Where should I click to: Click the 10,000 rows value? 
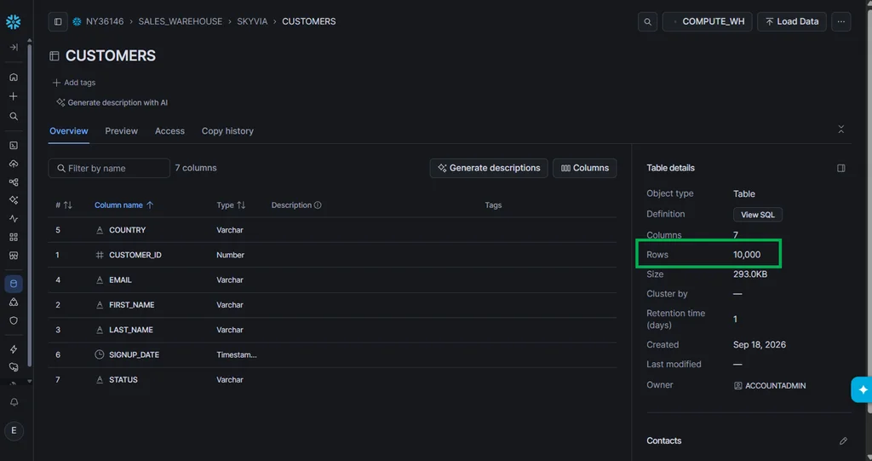(x=746, y=255)
